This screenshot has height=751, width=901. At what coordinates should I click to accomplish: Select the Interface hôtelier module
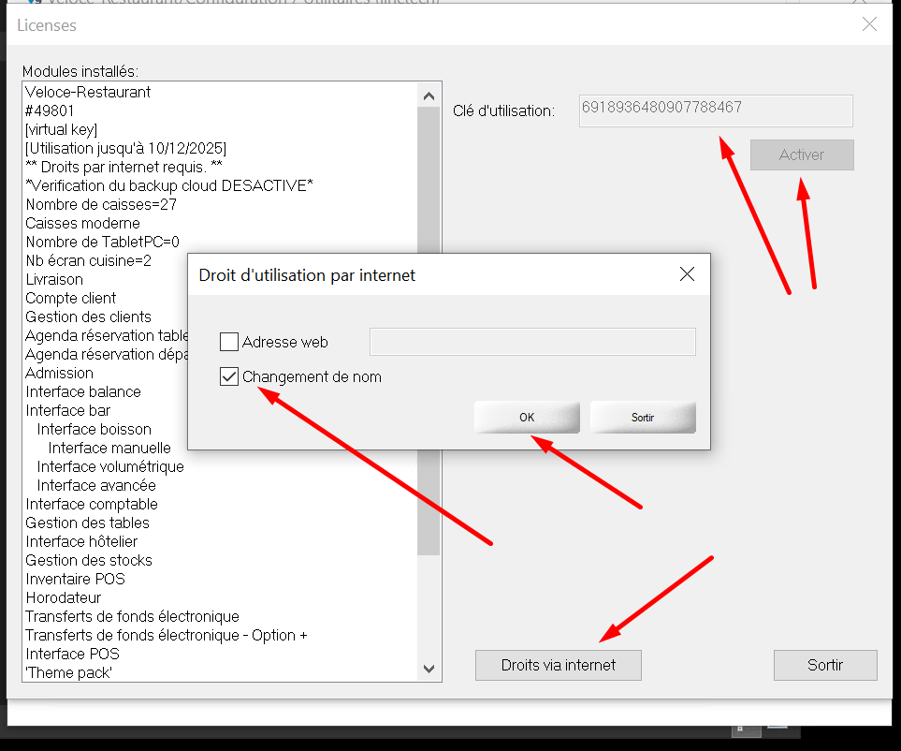click(x=81, y=541)
